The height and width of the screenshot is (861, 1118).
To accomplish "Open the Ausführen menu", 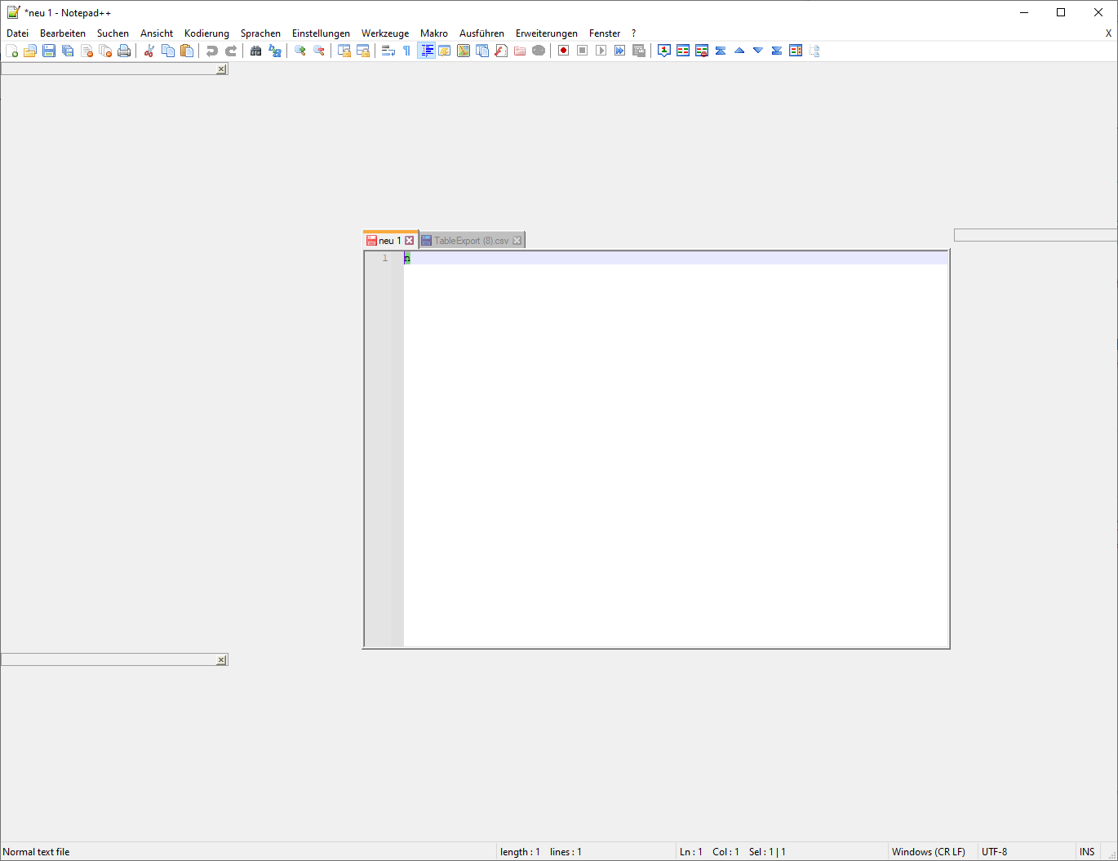I will 481,33.
